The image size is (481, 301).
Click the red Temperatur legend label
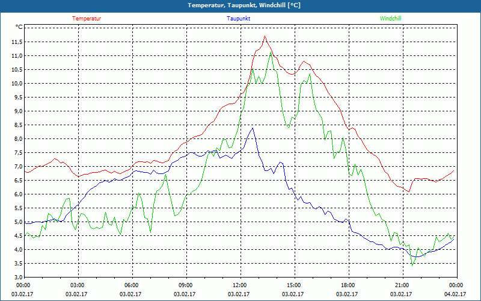point(87,19)
